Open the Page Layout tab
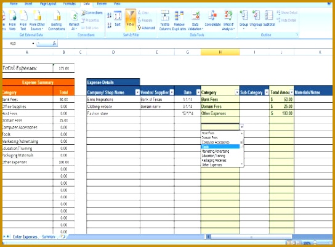This screenshot has height=247, width=335. pos(48,4)
